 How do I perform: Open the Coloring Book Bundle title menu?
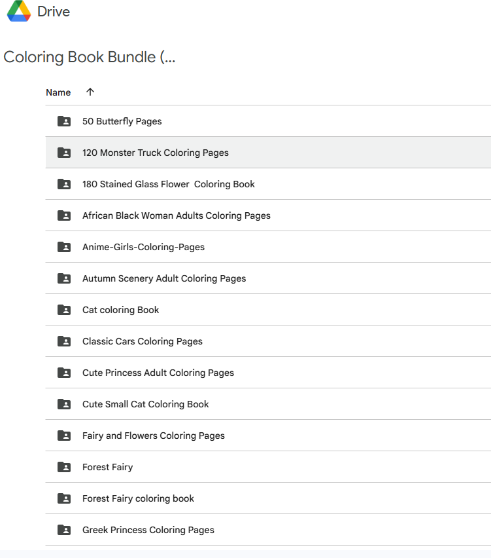pos(90,58)
